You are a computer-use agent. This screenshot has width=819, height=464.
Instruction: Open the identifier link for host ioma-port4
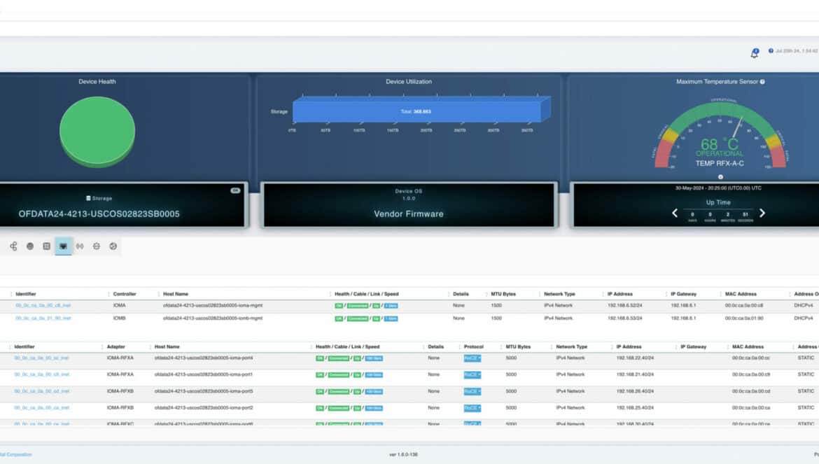pos(41,358)
